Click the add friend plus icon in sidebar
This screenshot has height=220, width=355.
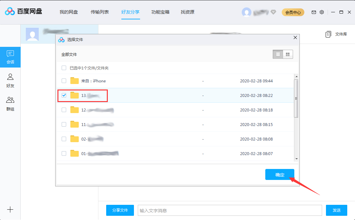click(x=10, y=210)
